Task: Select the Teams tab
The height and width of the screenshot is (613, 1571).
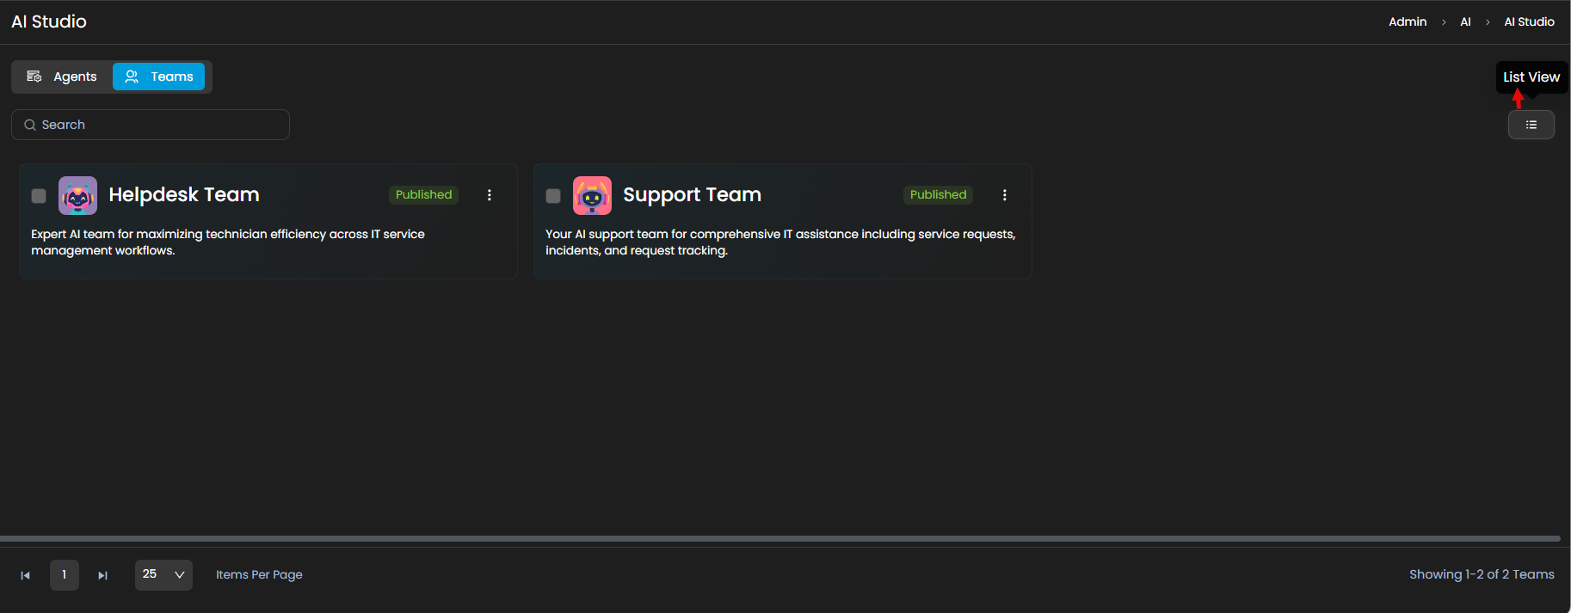Action: click(159, 77)
